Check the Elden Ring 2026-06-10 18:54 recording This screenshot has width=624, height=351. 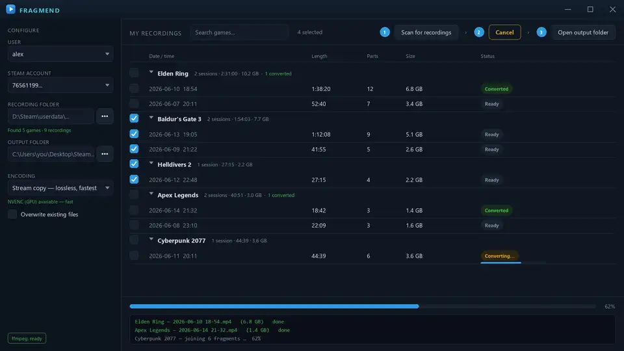tap(134, 88)
